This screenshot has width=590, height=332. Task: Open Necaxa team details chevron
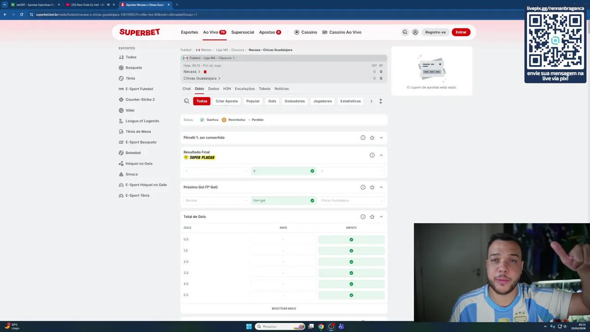click(x=199, y=71)
